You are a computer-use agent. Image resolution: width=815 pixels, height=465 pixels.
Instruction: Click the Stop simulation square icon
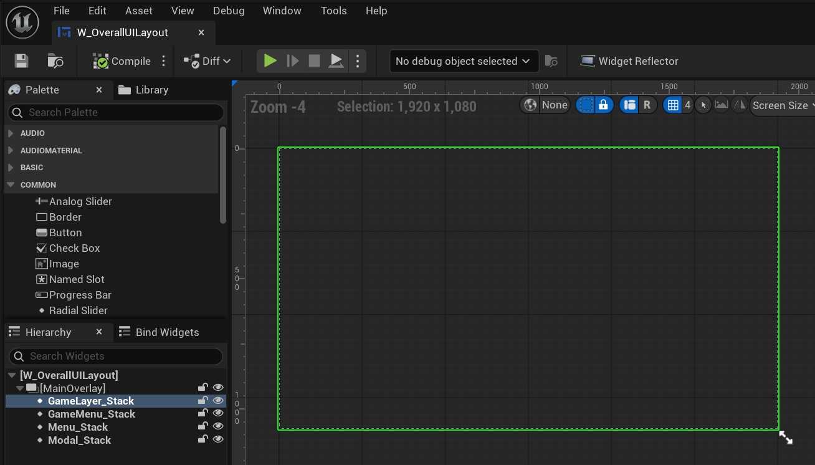[314, 61]
